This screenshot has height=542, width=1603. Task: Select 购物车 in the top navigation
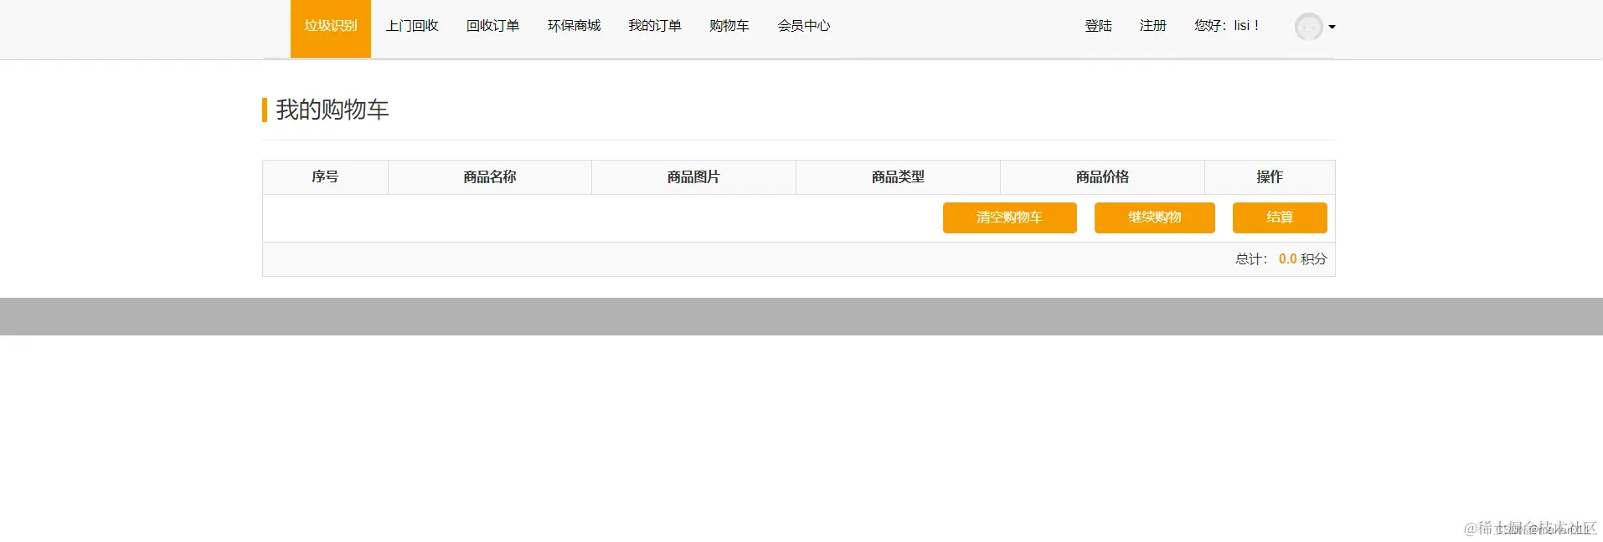click(729, 26)
